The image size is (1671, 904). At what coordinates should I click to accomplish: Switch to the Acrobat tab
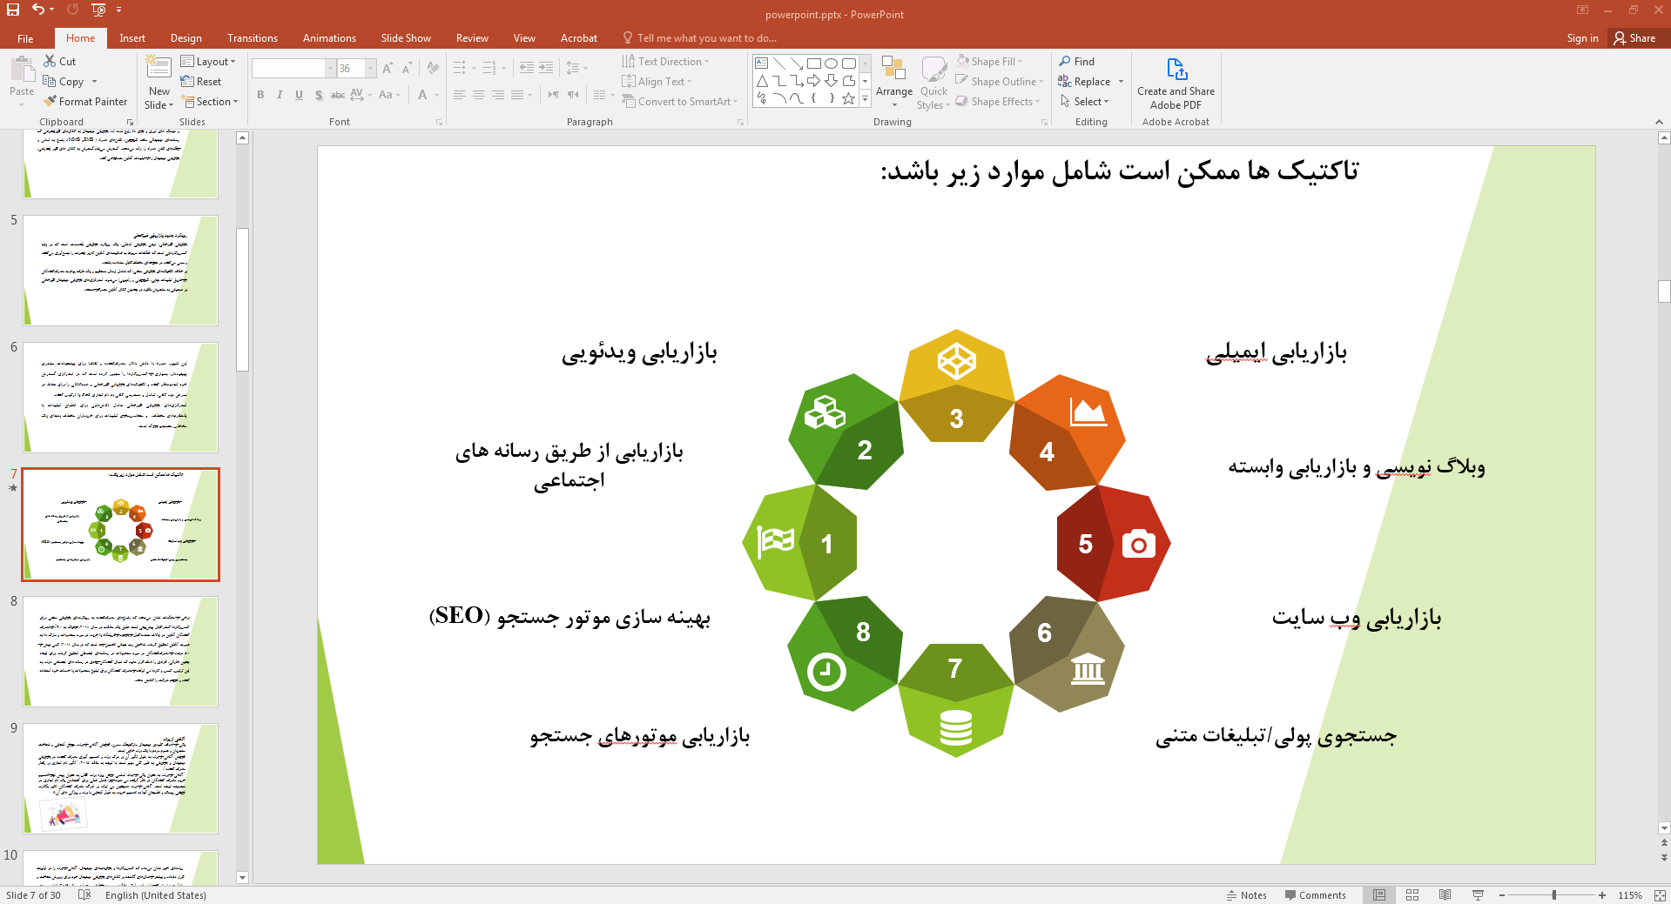[x=578, y=38]
